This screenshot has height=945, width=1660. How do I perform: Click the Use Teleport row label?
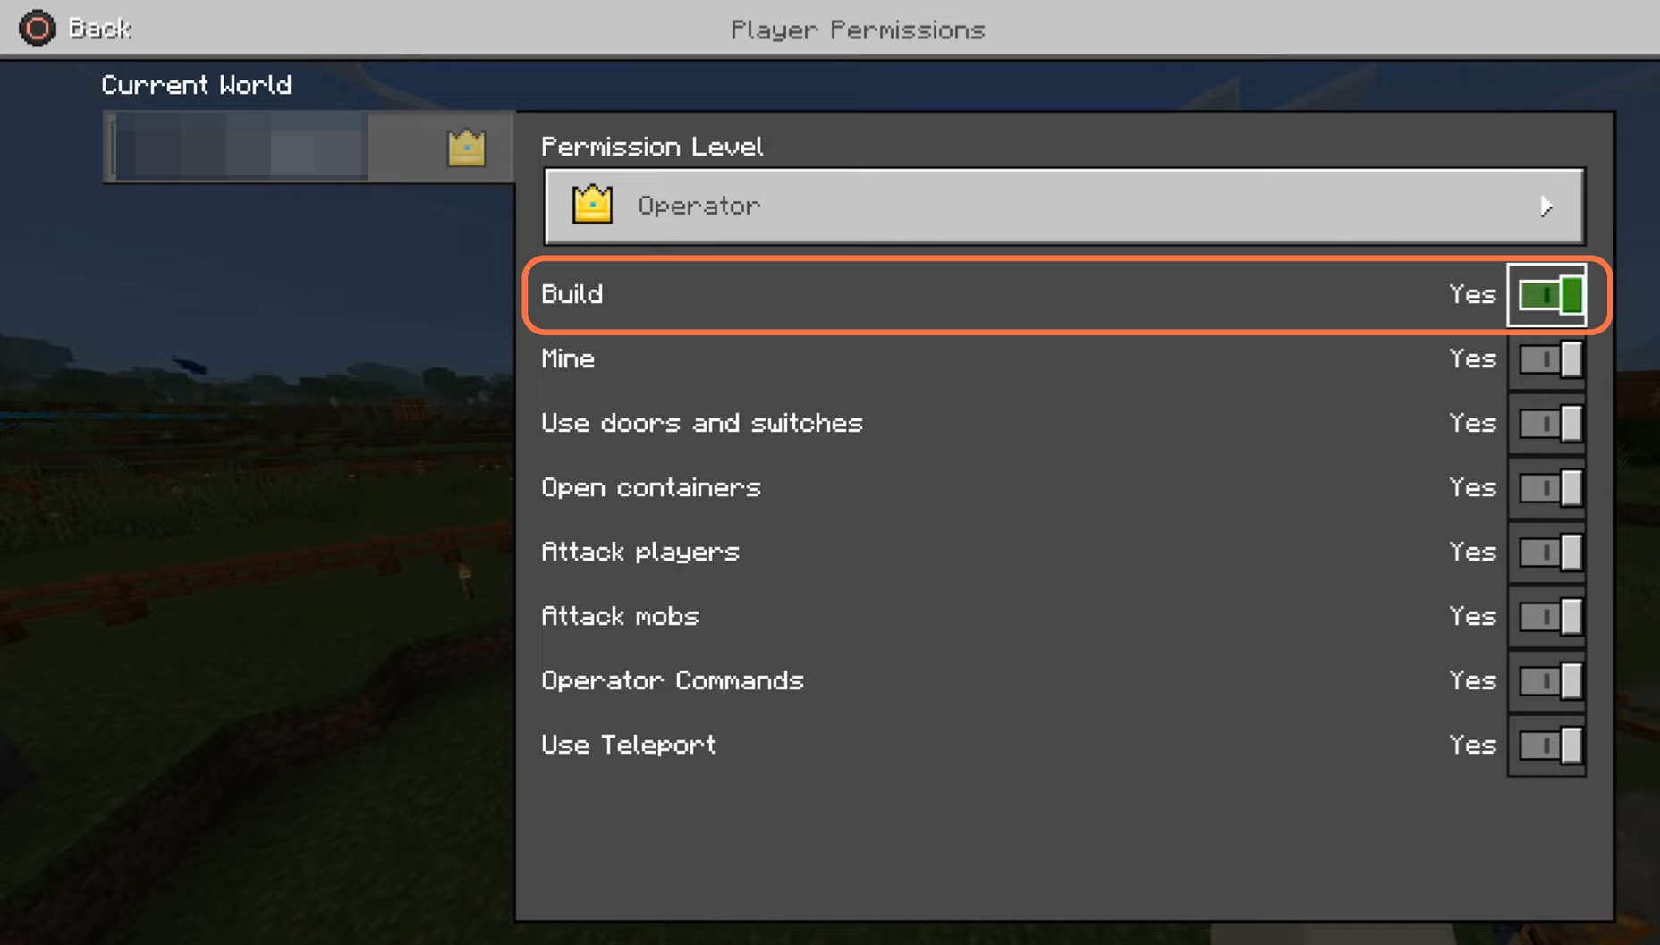[629, 745]
